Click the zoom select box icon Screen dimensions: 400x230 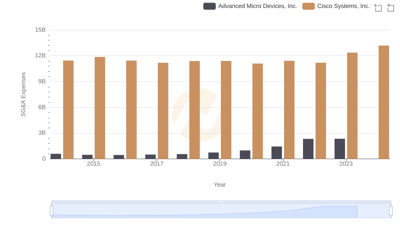pyautogui.click(x=378, y=7)
